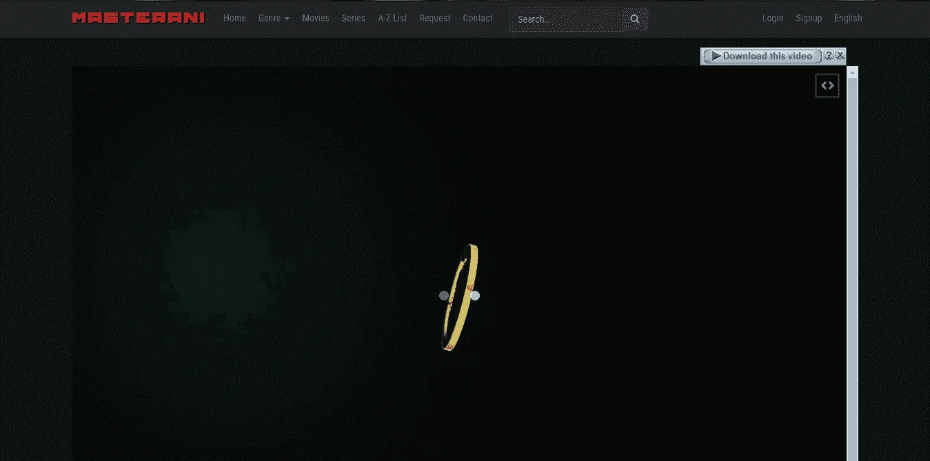Open the Request page
The width and height of the screenshot is (930, 461).
pyautogui.click(x=435, y=18)
